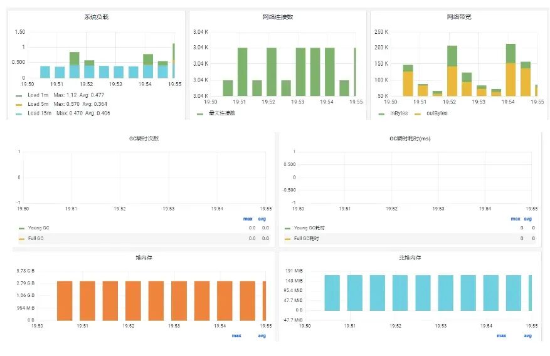
Task: Toggle the inBytes series legend
Action: [x=399, y=113]
